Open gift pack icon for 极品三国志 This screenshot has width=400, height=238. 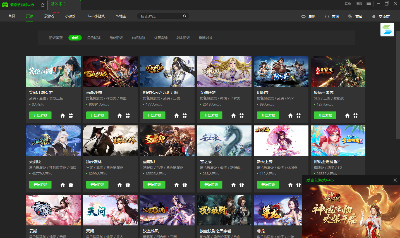[x=356, y=115]
